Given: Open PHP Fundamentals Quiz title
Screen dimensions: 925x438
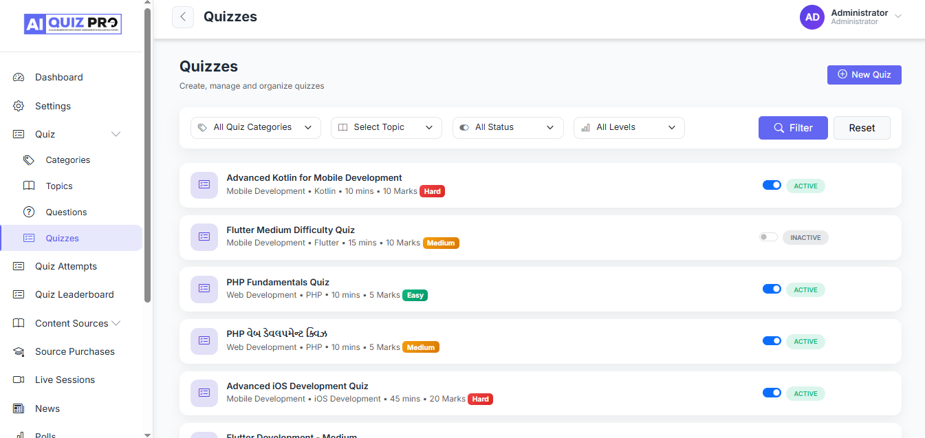Looking at the screenshot, I should click(x=278, y=283).
